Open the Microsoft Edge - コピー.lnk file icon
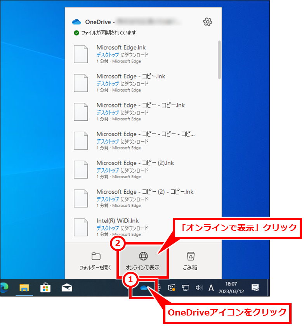Screen dimensions: 304x326 point(81,83)
